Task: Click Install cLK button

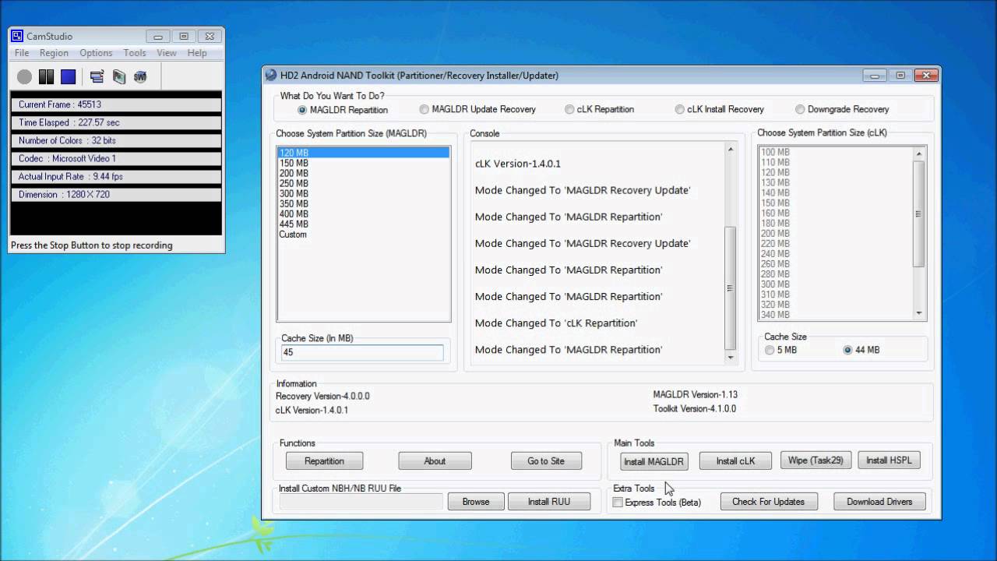Action: tap(736, 461)
